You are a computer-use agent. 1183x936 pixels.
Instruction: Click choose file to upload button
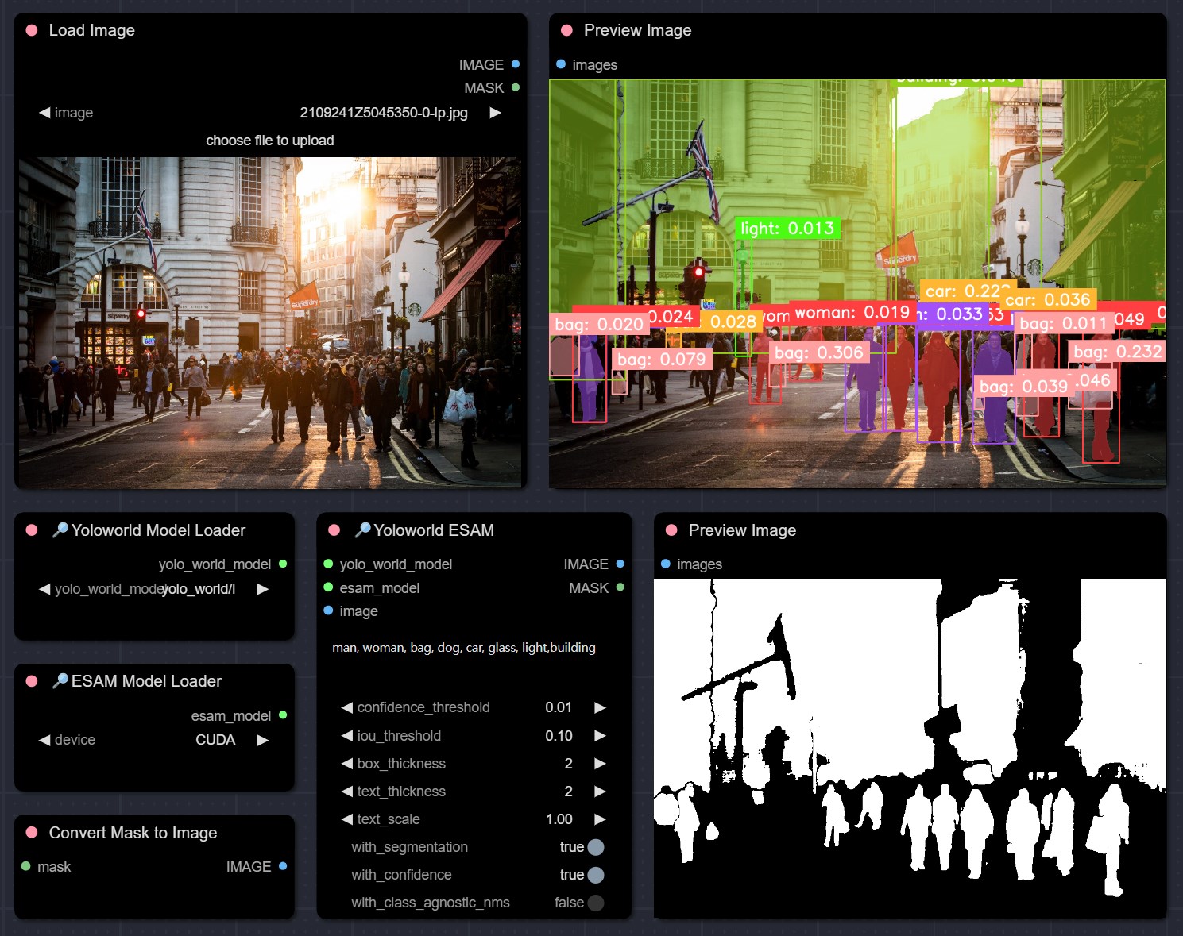click(x=270, y=141)
